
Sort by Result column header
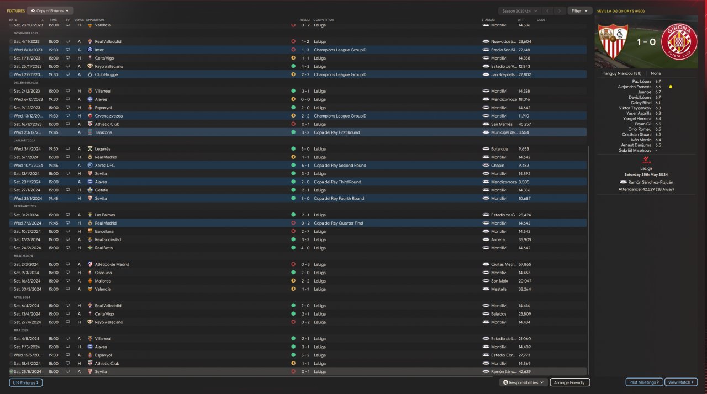(x=305, y=20)
